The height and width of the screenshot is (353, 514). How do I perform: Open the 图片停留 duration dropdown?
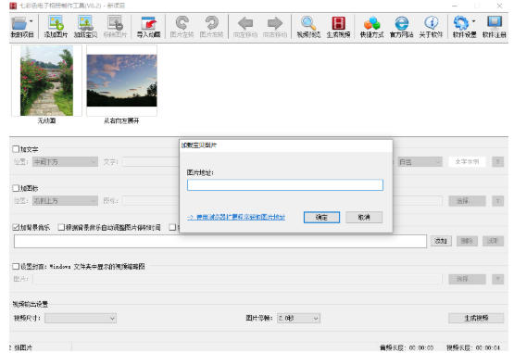pyautogui.click(x=298, y=318)
